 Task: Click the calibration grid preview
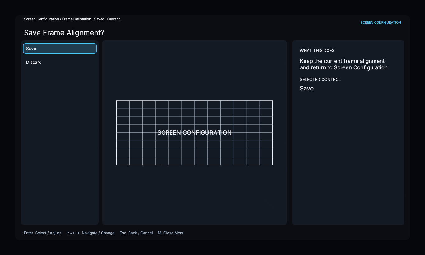(195, 132)
